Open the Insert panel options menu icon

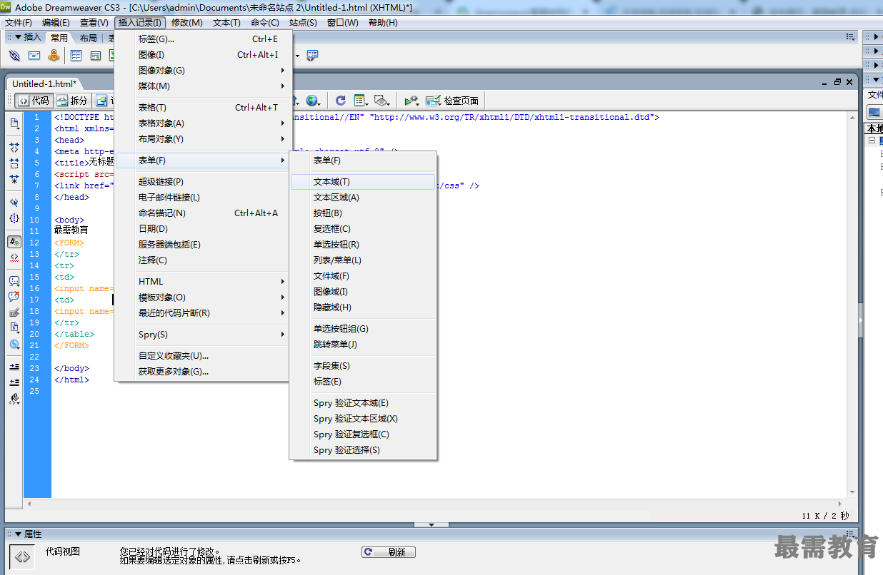(x=850, y=36)
